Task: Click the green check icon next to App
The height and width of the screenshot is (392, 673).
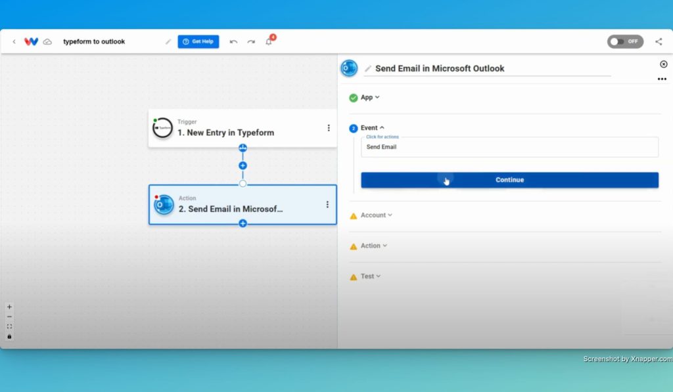Action: click(353, 98)
